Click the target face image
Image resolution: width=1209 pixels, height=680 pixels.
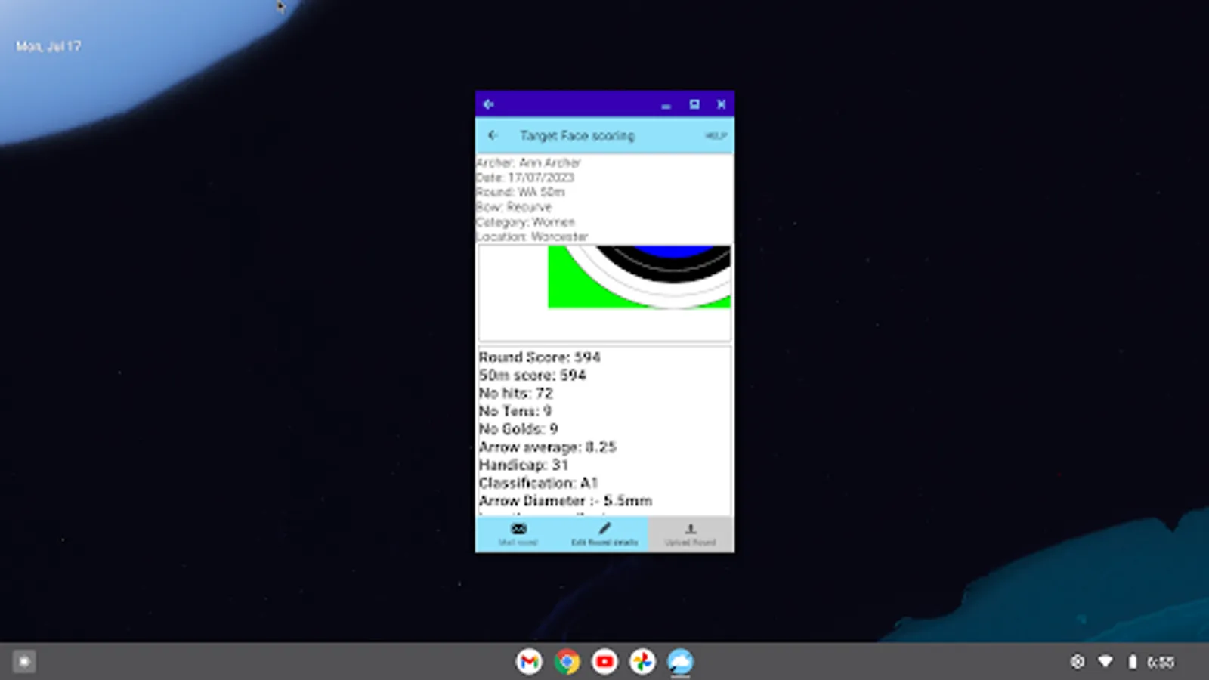point(639,277)
